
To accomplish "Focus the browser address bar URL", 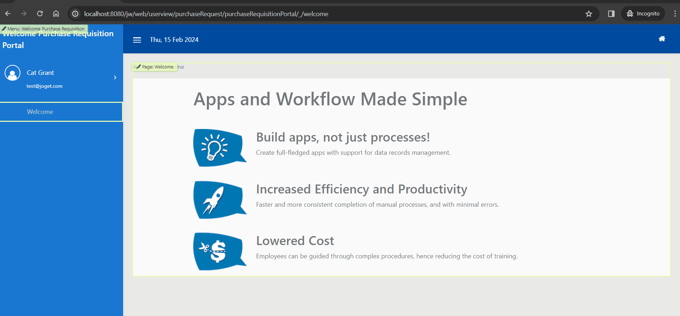I will [206, 14].
